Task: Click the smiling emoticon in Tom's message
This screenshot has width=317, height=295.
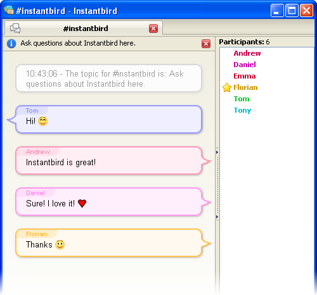Action: (x=43, y=121)
